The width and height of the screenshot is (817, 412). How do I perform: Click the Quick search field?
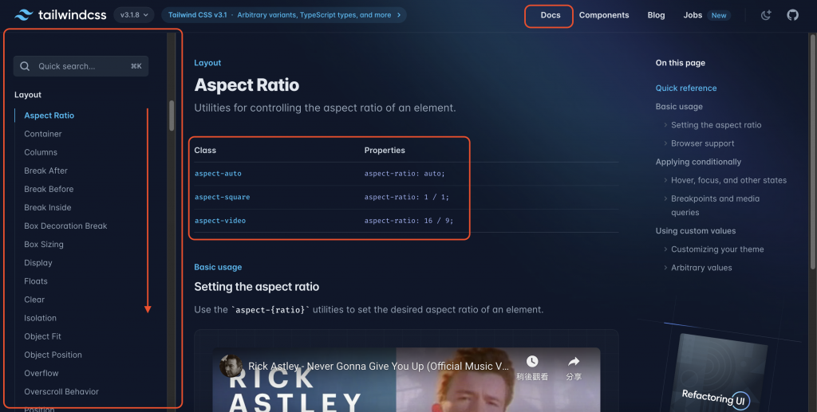pos(81,66)
